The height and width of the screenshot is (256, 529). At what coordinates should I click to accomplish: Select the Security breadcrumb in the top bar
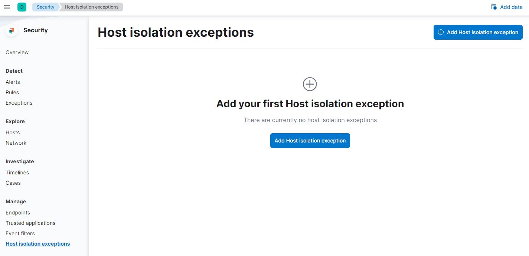coord(45,7)
